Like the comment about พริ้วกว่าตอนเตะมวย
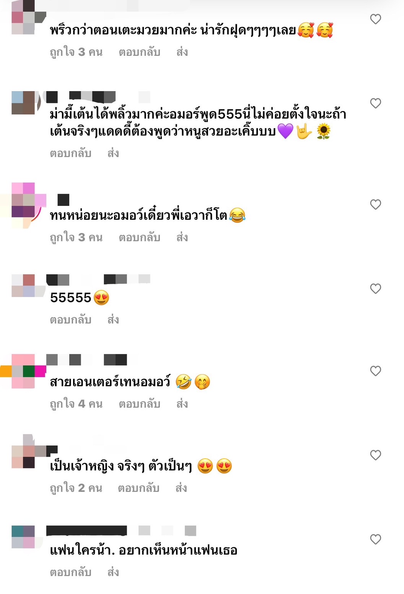404x594 pixels. [376, 19]
